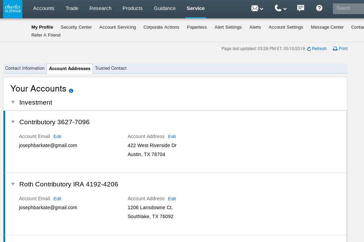Switch to Contact Information tab
This screenshot has height=242, width=364.
tap(25, 68)
